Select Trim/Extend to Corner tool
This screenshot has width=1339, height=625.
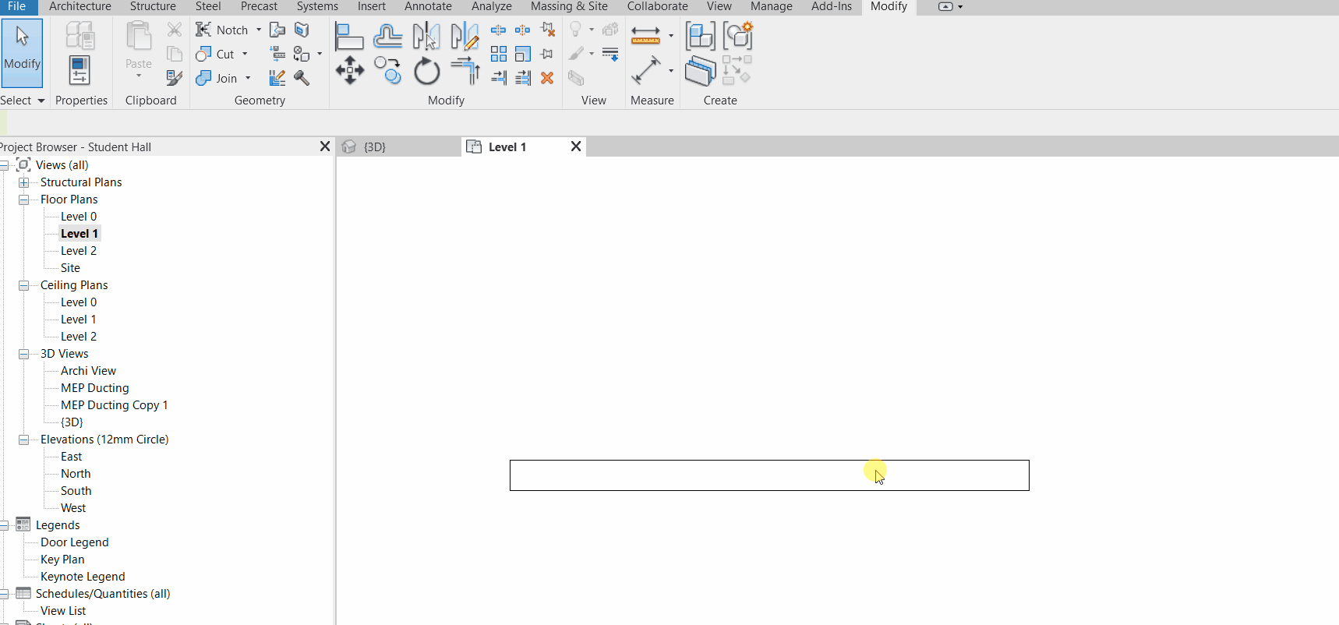[x=465, y=71]
